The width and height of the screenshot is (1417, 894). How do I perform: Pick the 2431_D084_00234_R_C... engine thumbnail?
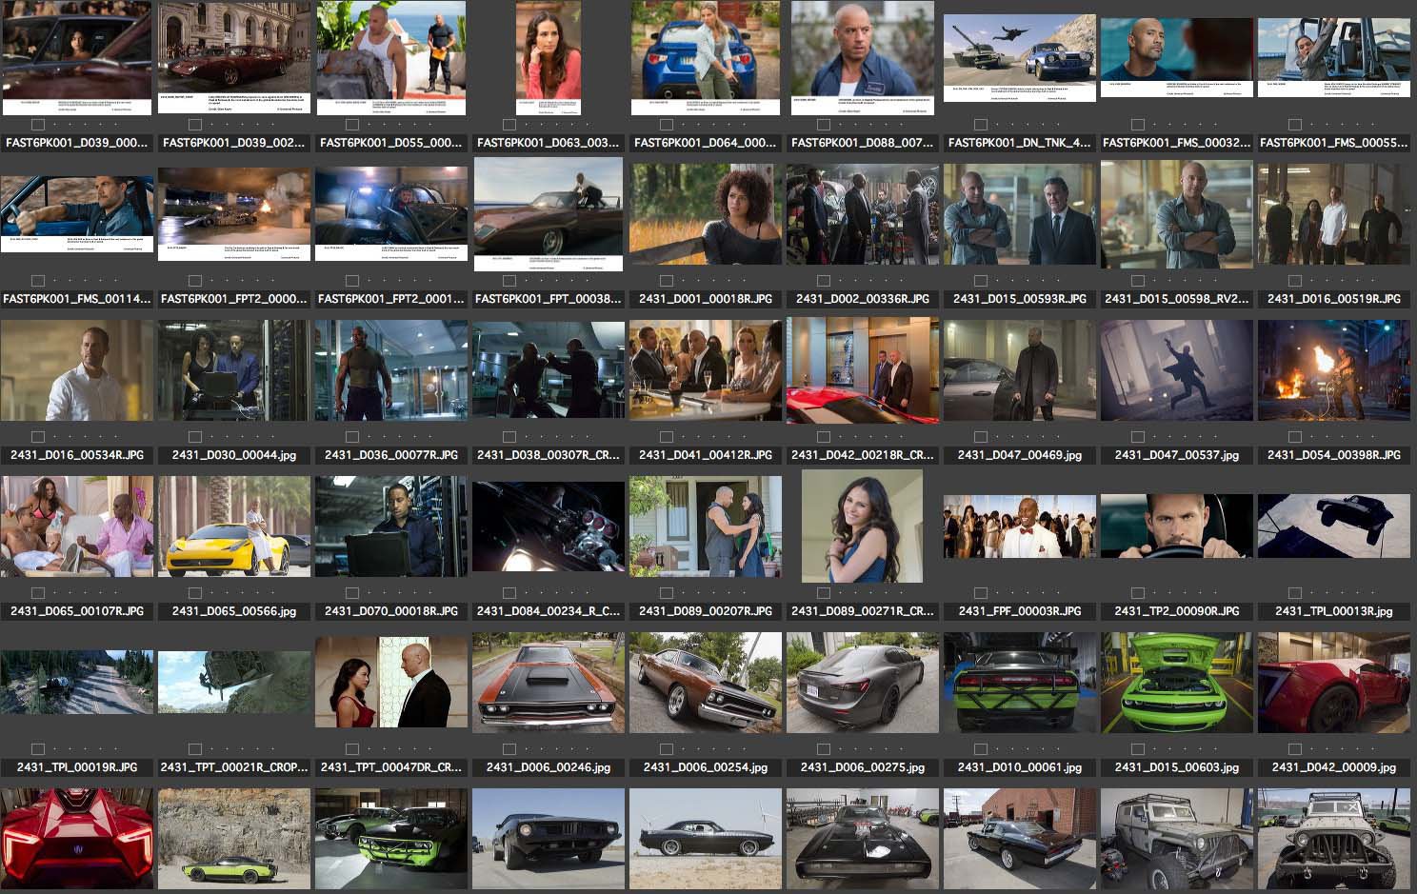(x=549, y=526)
